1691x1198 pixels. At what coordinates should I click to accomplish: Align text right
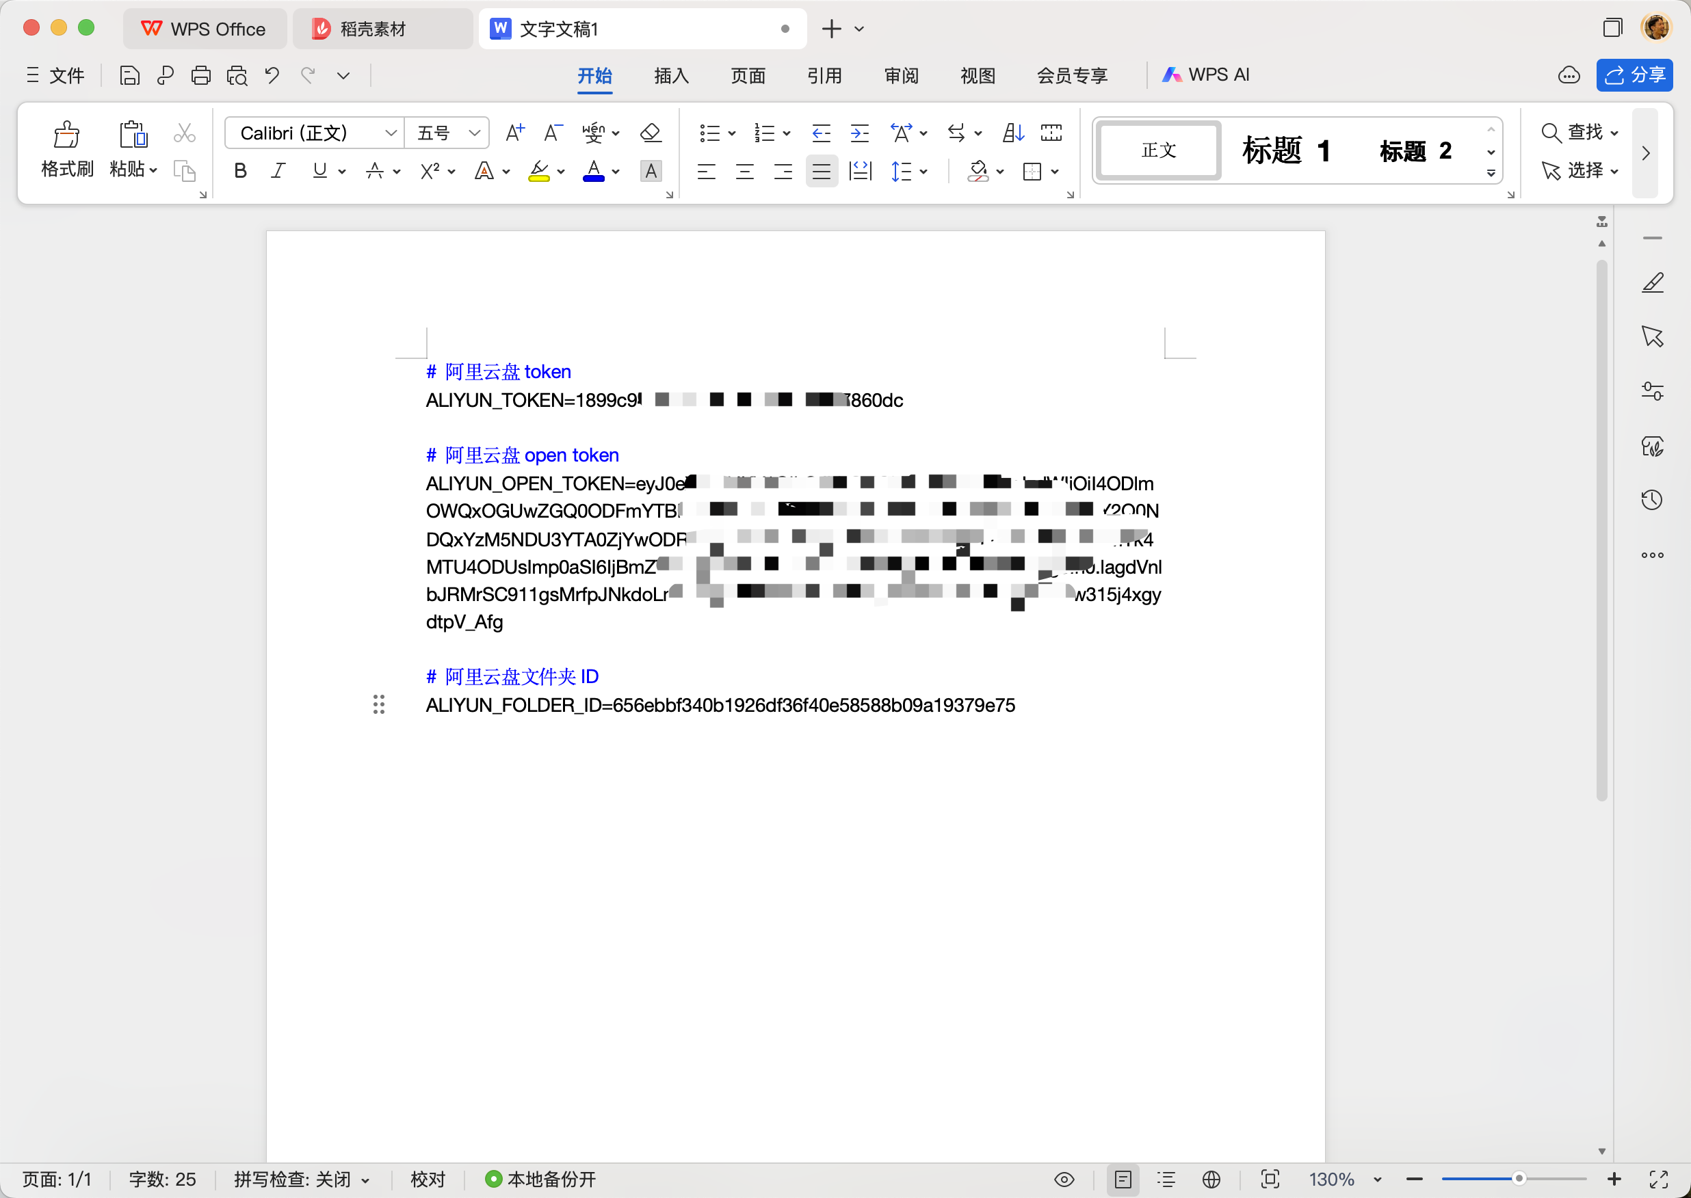pyautogui.click(x=783, y=172)
